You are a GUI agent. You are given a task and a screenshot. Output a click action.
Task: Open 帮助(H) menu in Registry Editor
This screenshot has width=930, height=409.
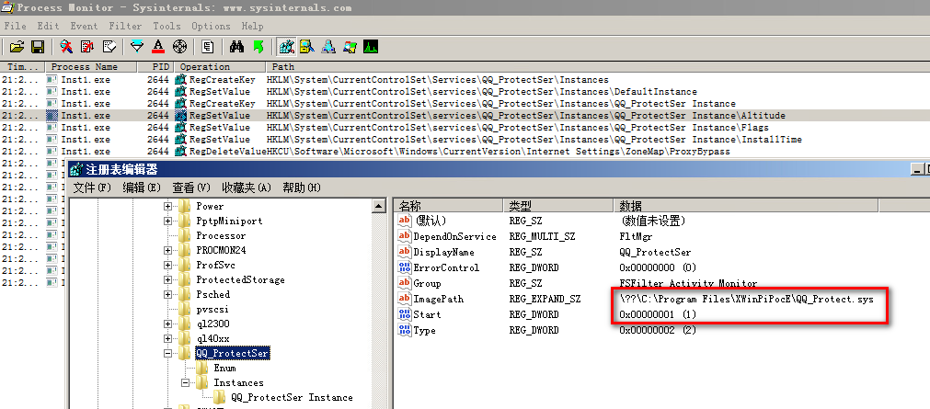coord(302,187)
